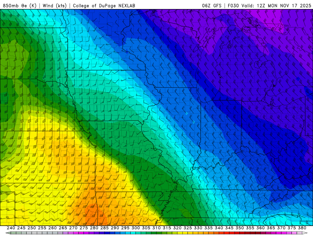
Task: Click the 260 legend value
Action: [x=52, y=228]
